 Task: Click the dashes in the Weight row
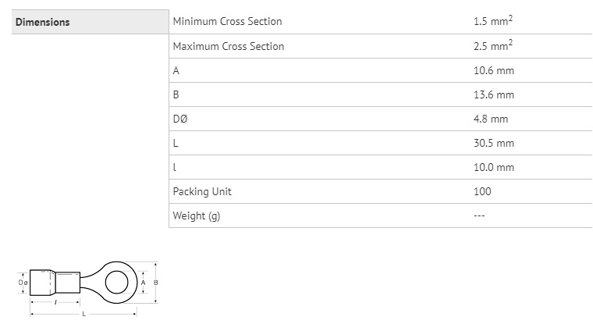pos(479,215)
